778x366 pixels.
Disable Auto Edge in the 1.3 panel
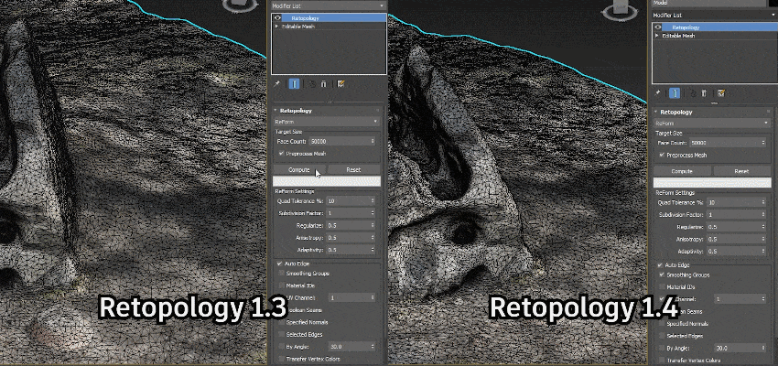279,264
